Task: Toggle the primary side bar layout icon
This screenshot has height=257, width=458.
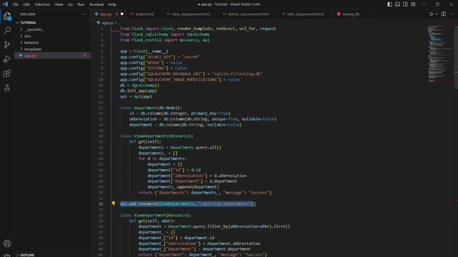Action: pos(390,4)
